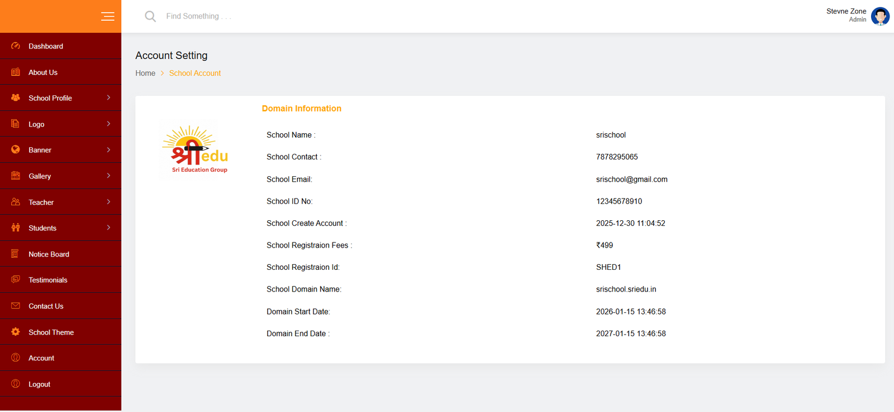The height and width of the screenshot is (412, 894).
Task: Click the domain name srischool.sriedu.in
Action: click(x=626, y=289)
